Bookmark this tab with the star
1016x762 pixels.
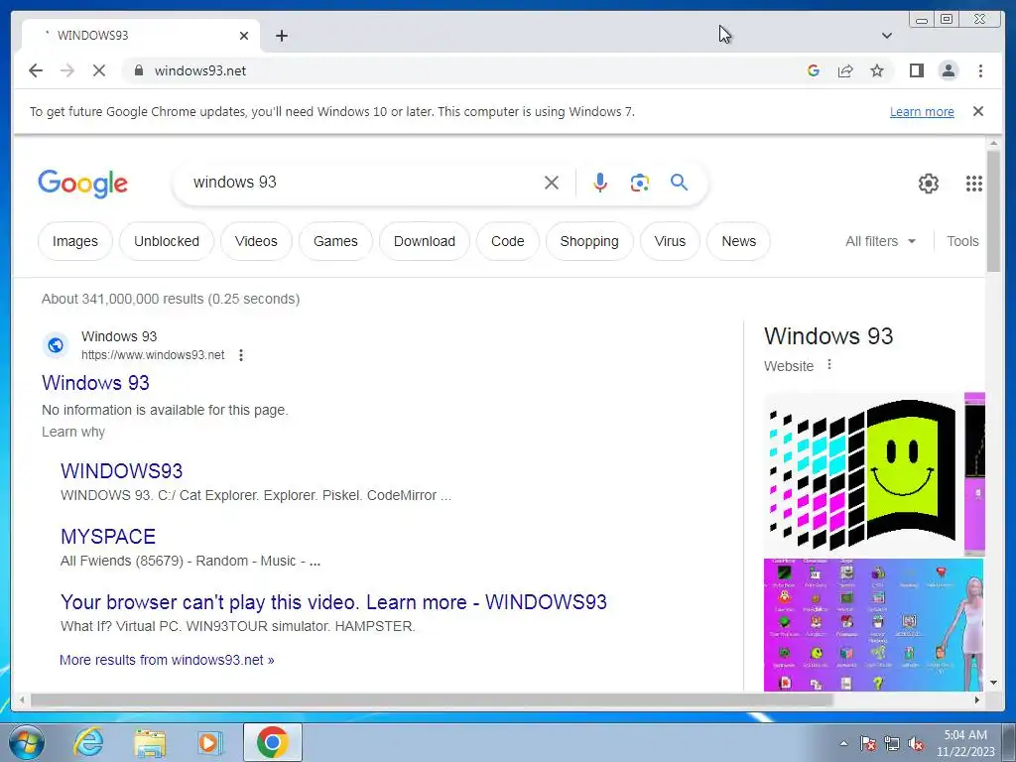point(877,70)
